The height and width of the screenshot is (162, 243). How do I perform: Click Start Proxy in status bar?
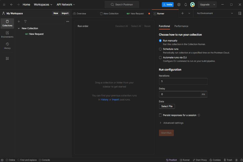pyautogui.click(x=200, y=160)
